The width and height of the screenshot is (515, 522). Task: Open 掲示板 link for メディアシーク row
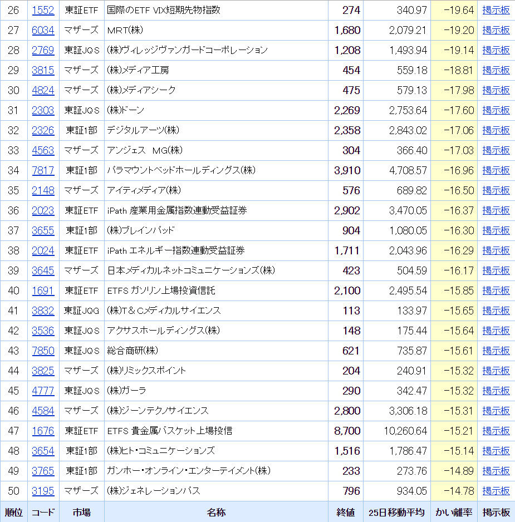tap(496, 90)
